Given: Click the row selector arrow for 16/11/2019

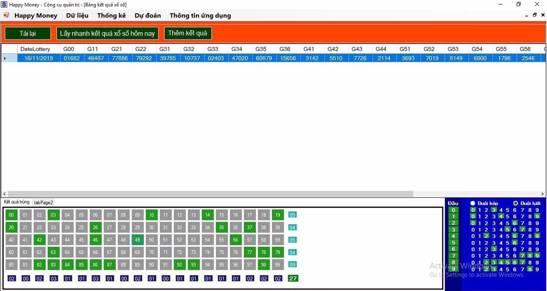Looking at the screenshot, I should click(5, 58).
